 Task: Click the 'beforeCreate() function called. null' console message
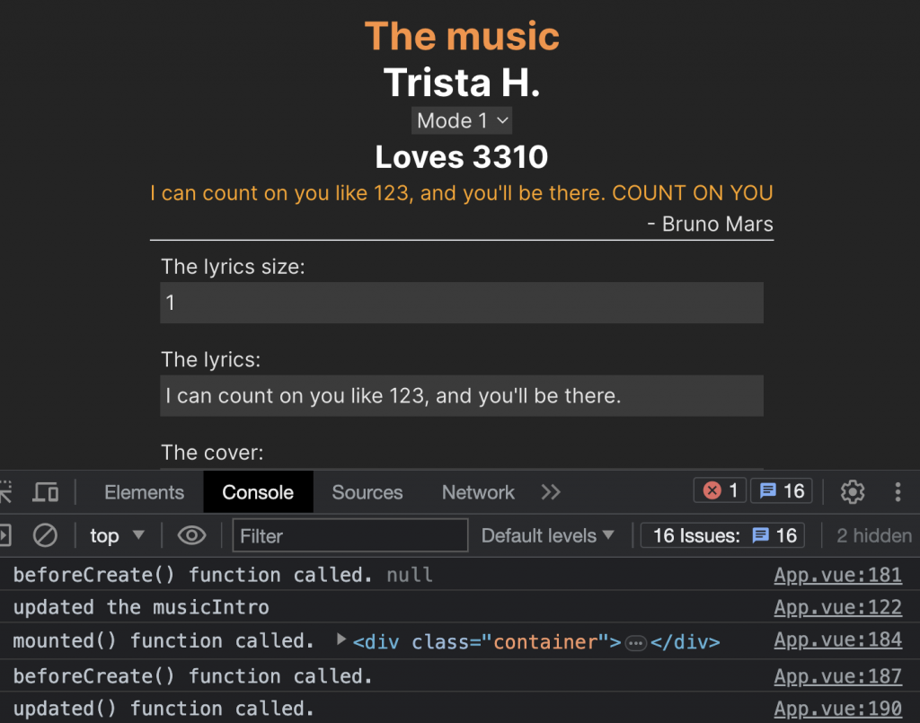click(223, 575)
